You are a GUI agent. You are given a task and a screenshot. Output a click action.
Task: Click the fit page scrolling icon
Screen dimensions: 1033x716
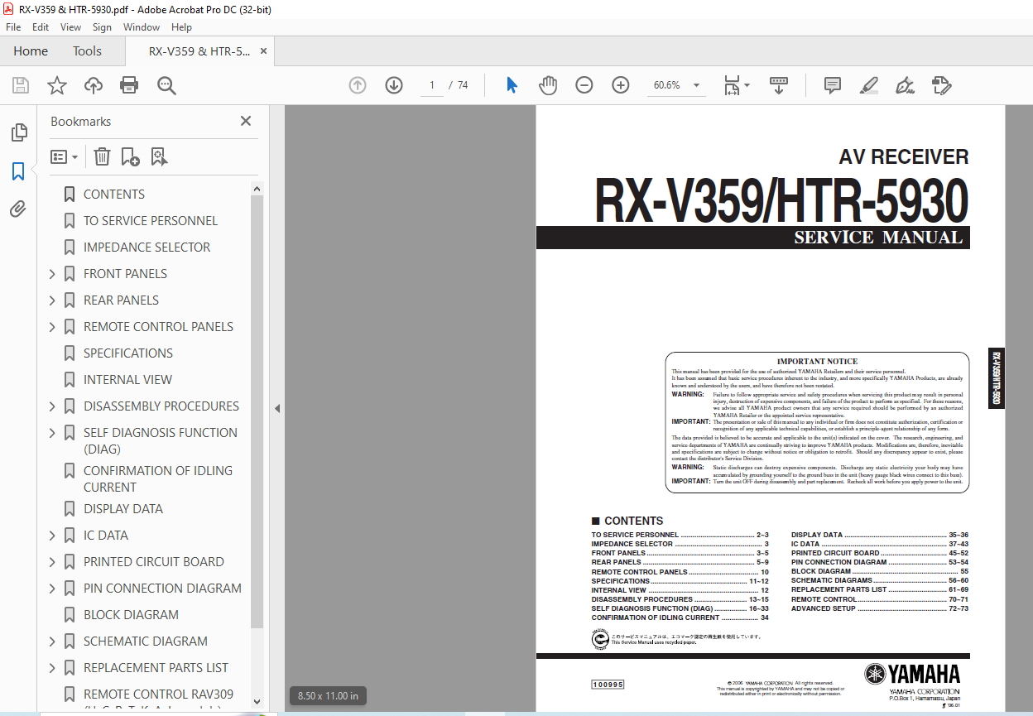pyautogui.click(x=732, y=85)
